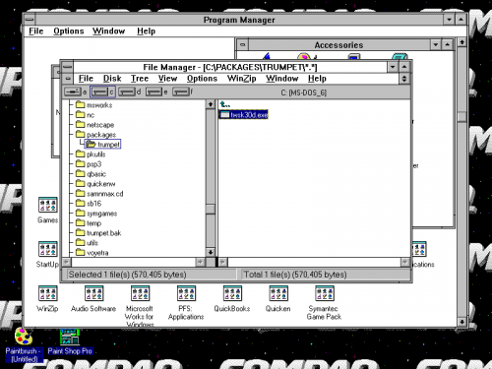Open File Manager control menu box
Viewport: 492px width, 369px height.
click(x=67, y=67)
